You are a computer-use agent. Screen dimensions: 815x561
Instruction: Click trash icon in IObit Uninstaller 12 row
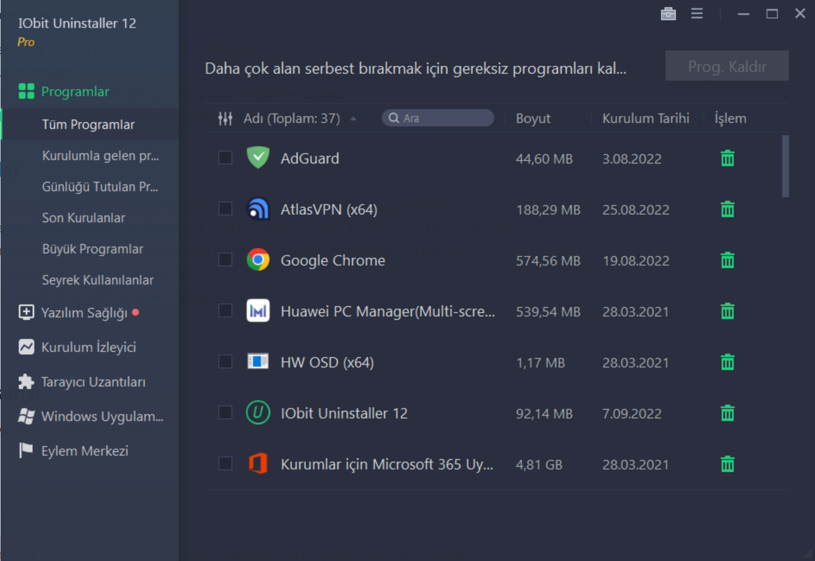(x=727, y=413)
